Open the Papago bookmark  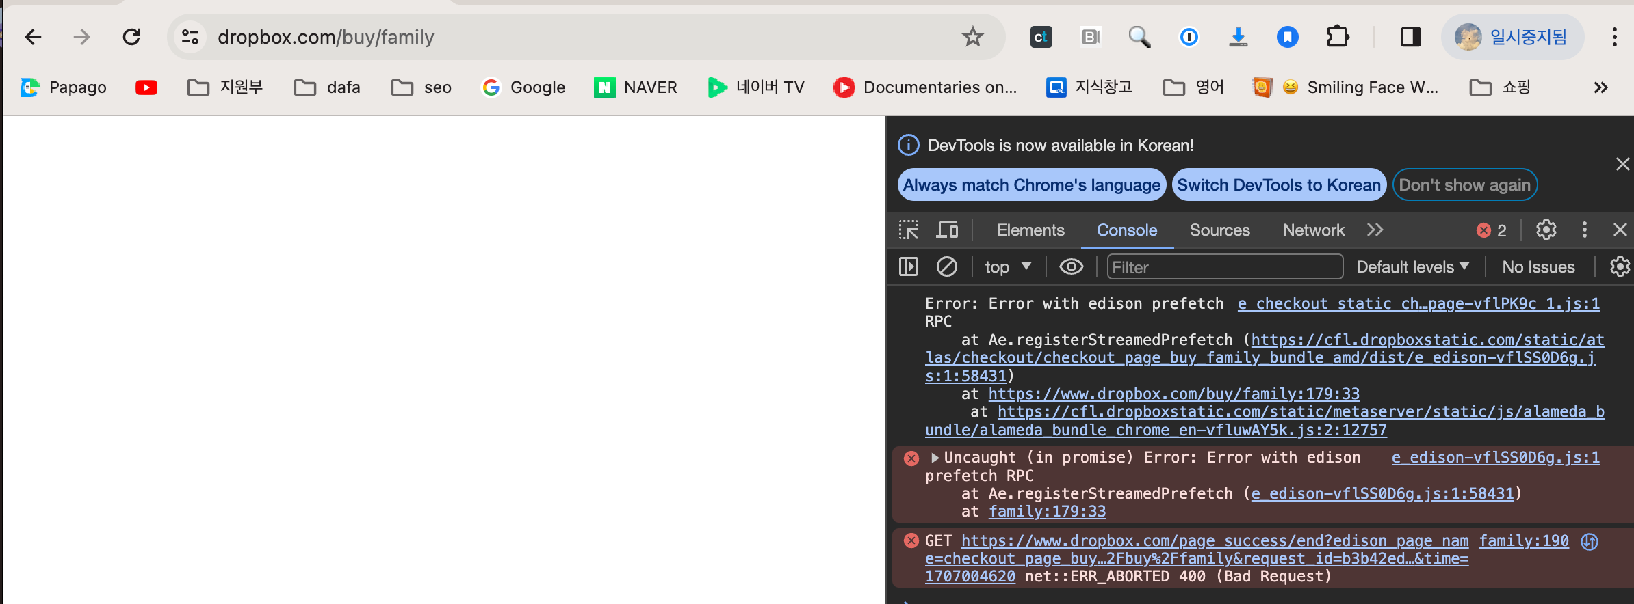point(64,87)
